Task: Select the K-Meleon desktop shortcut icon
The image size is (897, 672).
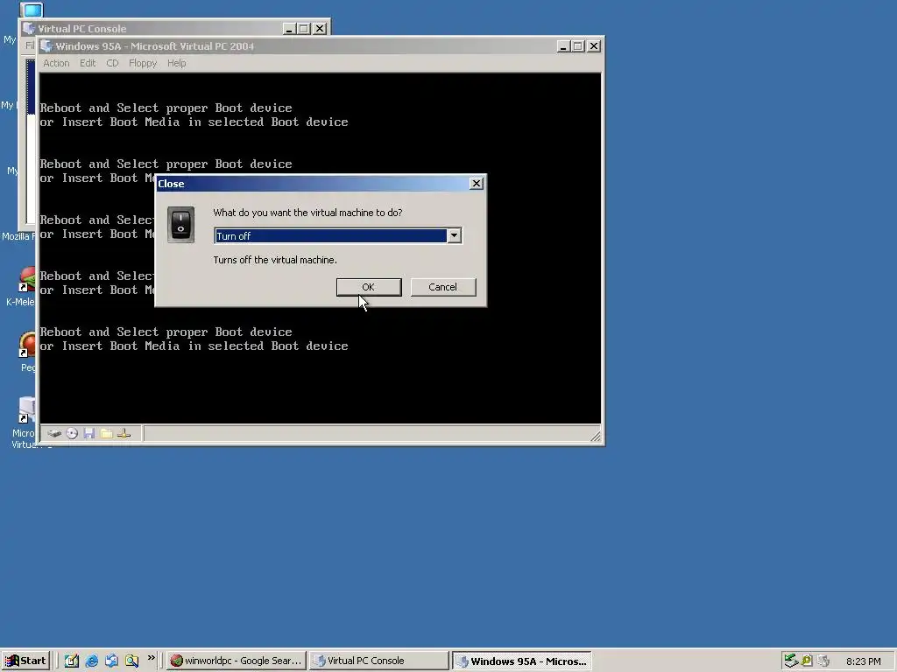Action: [27, 279]
